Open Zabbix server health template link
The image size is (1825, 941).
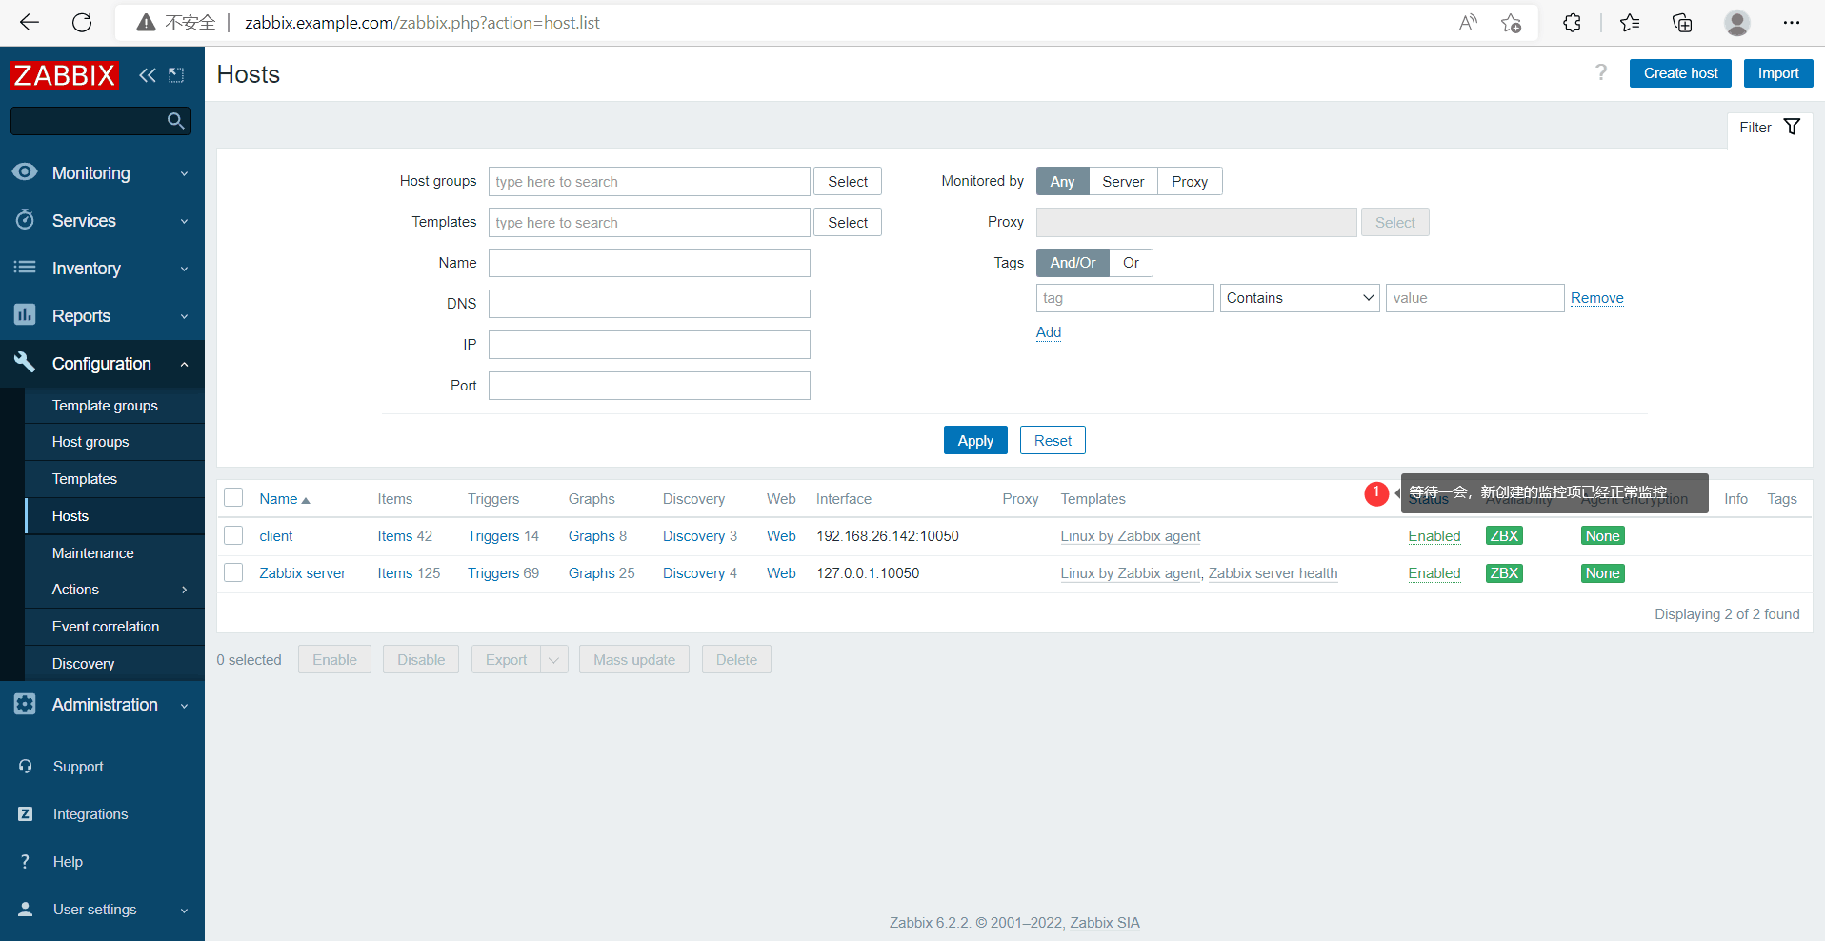pyautogui.click(x=1273, y=573)
